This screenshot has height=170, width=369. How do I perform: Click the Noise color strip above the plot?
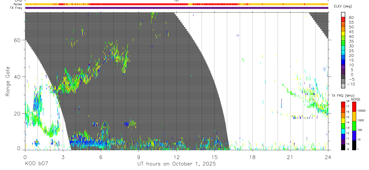tap(177, 4)
